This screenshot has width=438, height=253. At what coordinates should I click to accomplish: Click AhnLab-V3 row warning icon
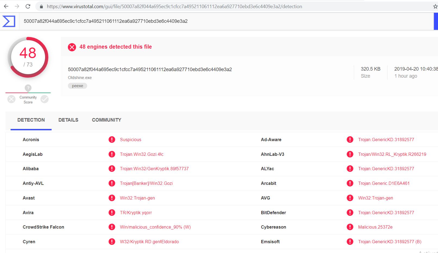pyautogui.click(x=350, y=154)
